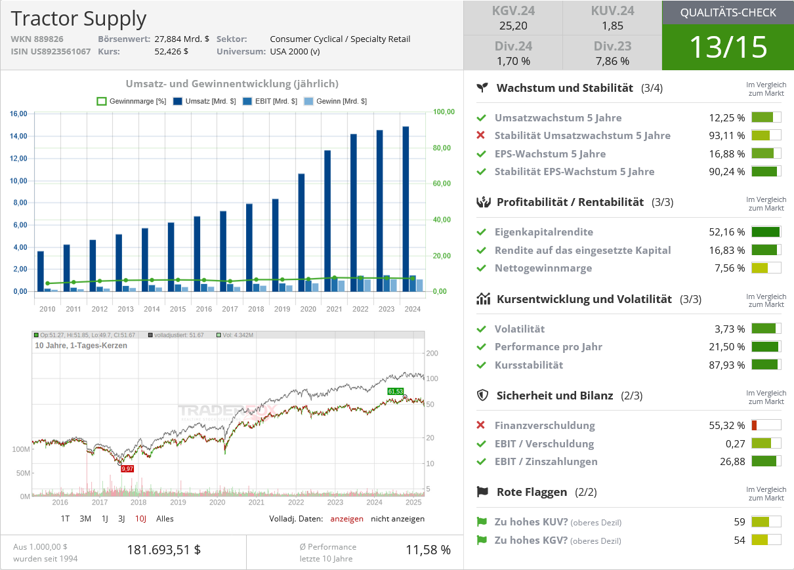Click the KGV.24 tile showing 25,20
The width and height of the screenshot is (794, 570).
click(512, 18)
